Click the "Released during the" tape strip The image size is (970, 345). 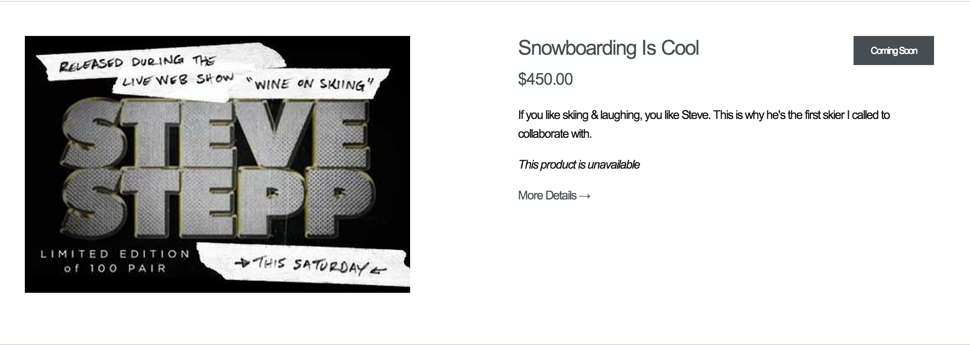click(x=137, y=63)
